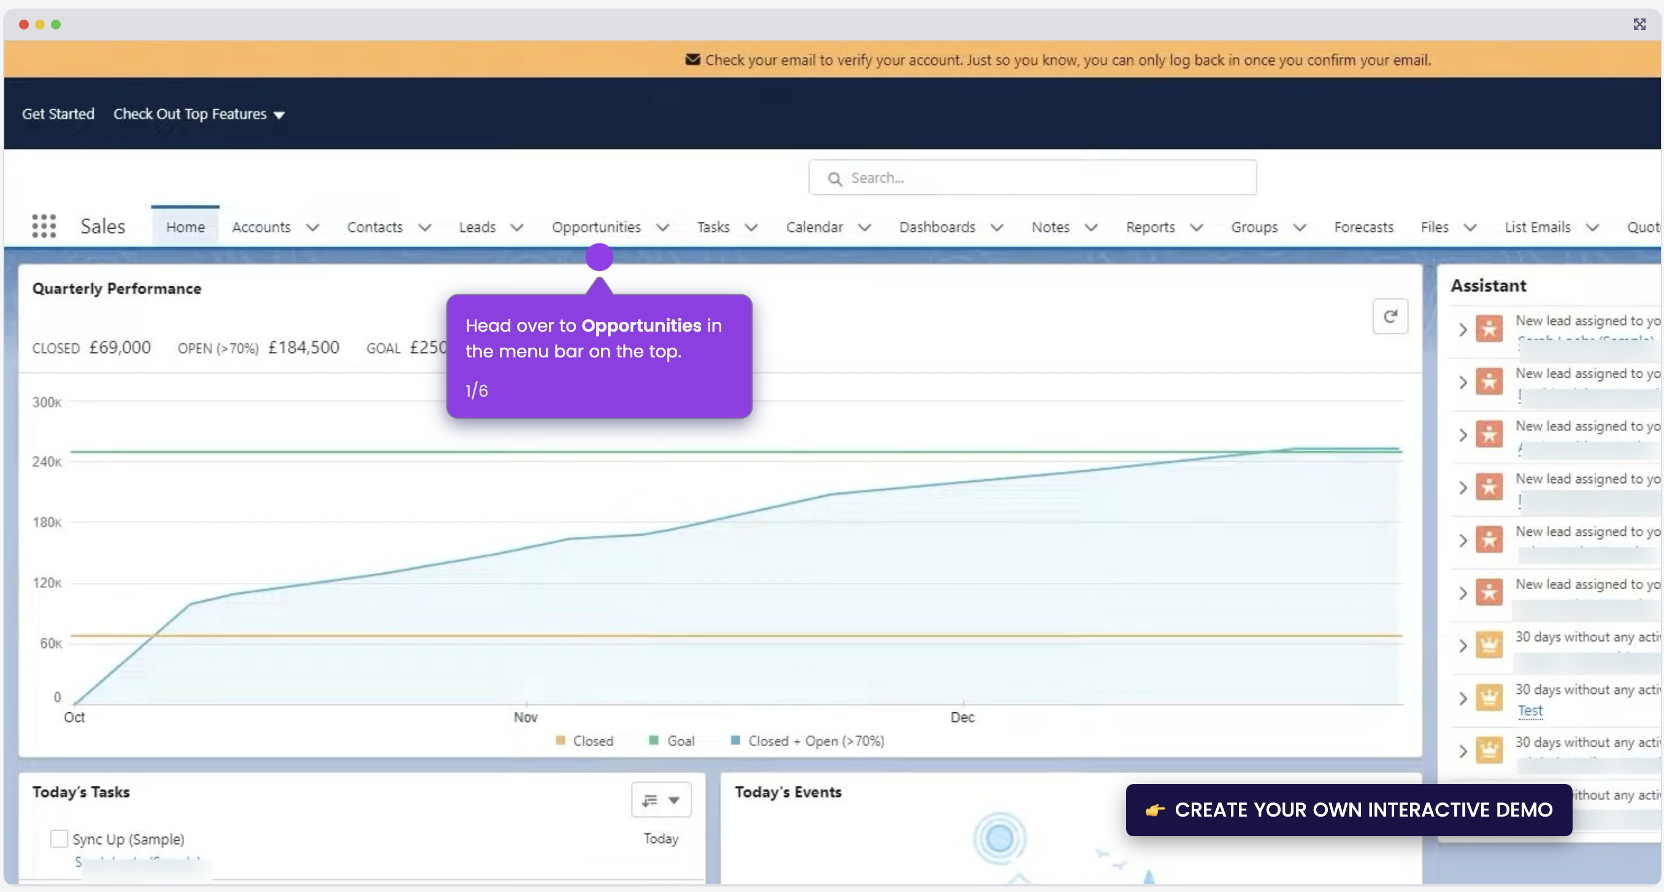Open the Accounts tab dropdown arrow

pyautogui.click(x=313, y=227)
